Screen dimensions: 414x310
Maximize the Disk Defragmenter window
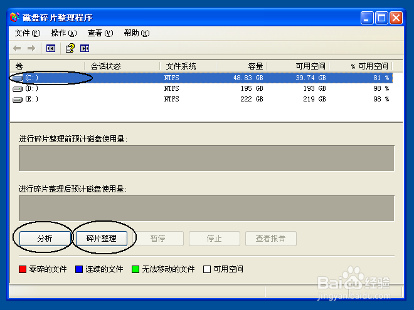pos(381,18)
